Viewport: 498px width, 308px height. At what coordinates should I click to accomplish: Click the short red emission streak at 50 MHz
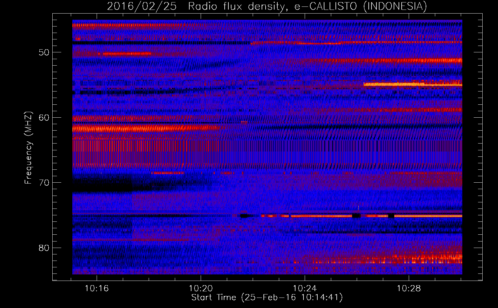(x=125, y=54)
